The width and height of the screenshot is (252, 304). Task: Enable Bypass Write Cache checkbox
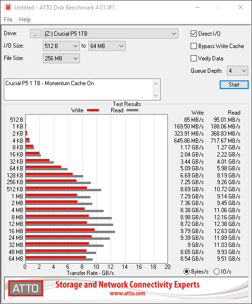194,46
